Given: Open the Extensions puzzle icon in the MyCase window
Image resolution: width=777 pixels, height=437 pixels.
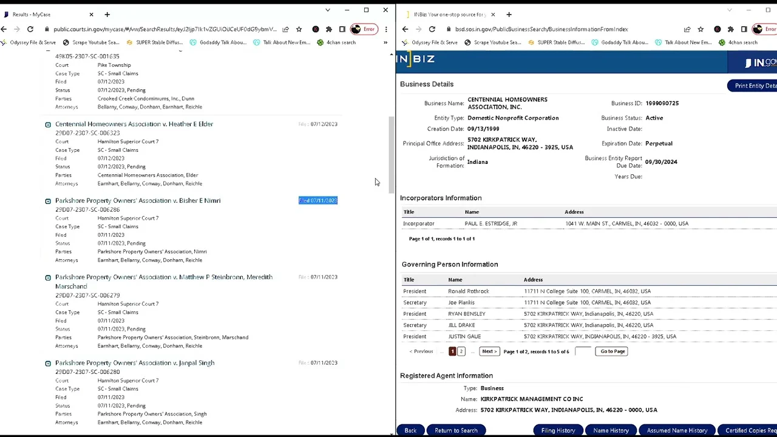Looking at the screenshot, I should (x=329, y=29).
